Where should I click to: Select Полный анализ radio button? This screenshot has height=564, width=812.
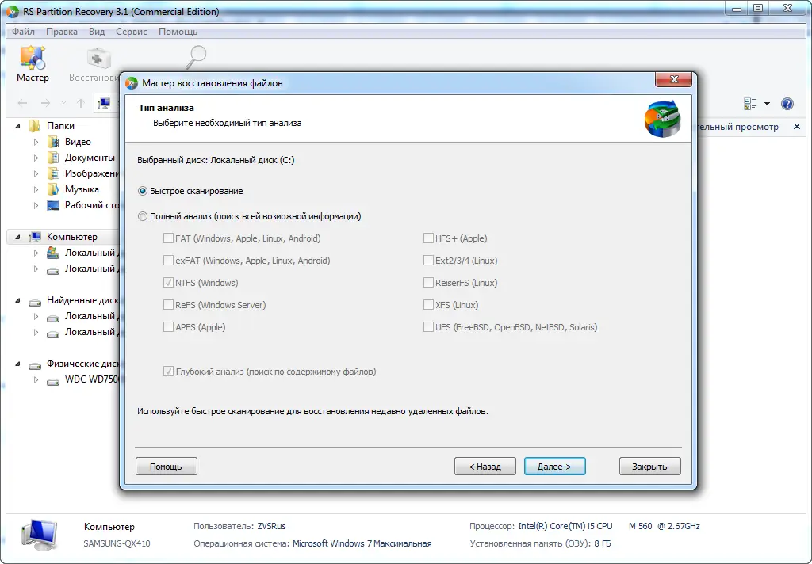pos(143,216)
